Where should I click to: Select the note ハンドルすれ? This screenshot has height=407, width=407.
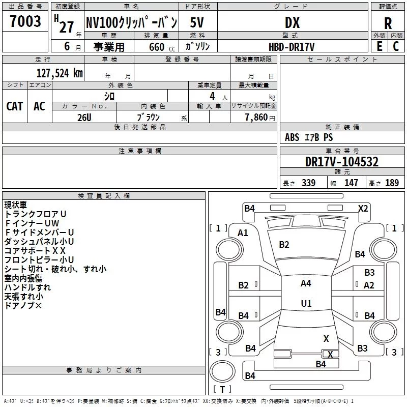click(x=27, y=287)
